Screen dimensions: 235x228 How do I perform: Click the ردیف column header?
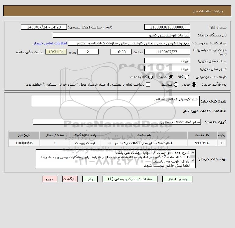pos(222,135)
